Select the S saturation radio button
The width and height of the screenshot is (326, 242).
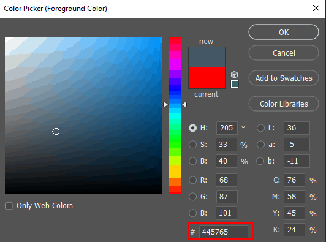[193, 145]
